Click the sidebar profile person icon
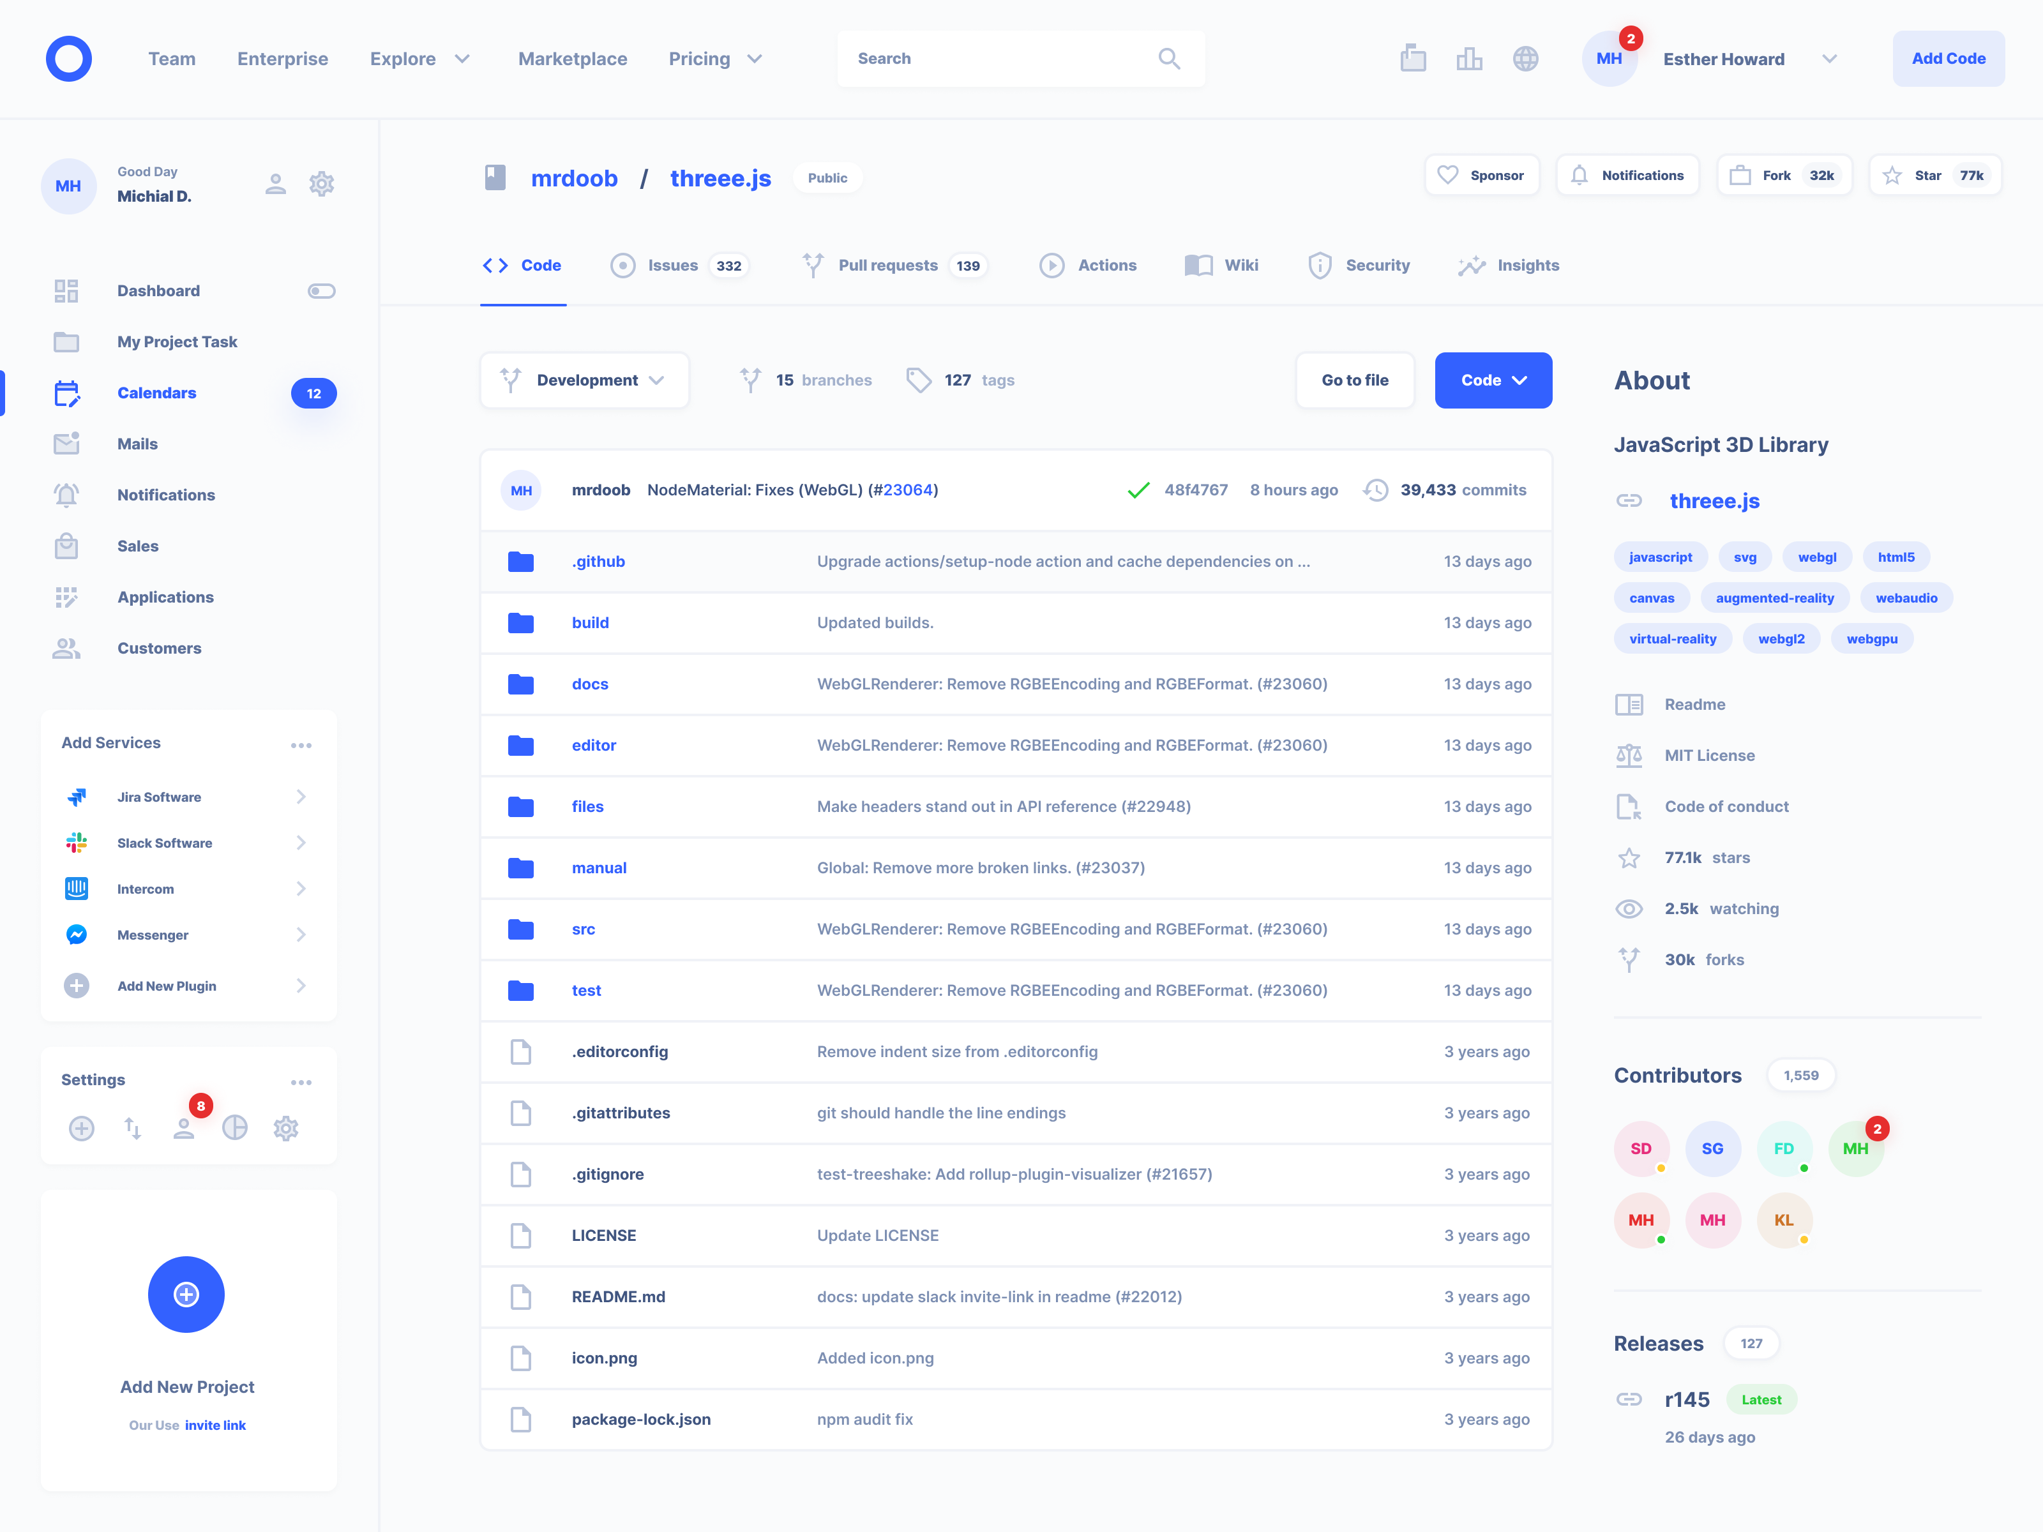 click(x=275, y=184)
